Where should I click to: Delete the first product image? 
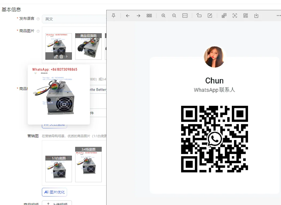(x=61, y=57)
